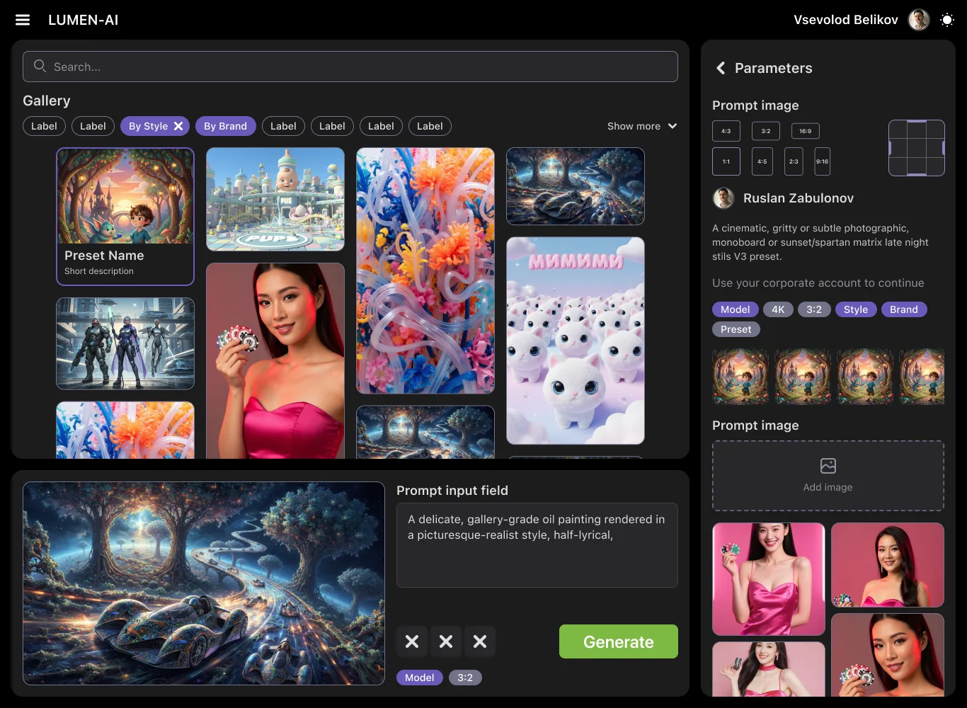This screenshot has width=967, height=708.
Task: Toggle the sun theme icon
Action: coord(946,20)
